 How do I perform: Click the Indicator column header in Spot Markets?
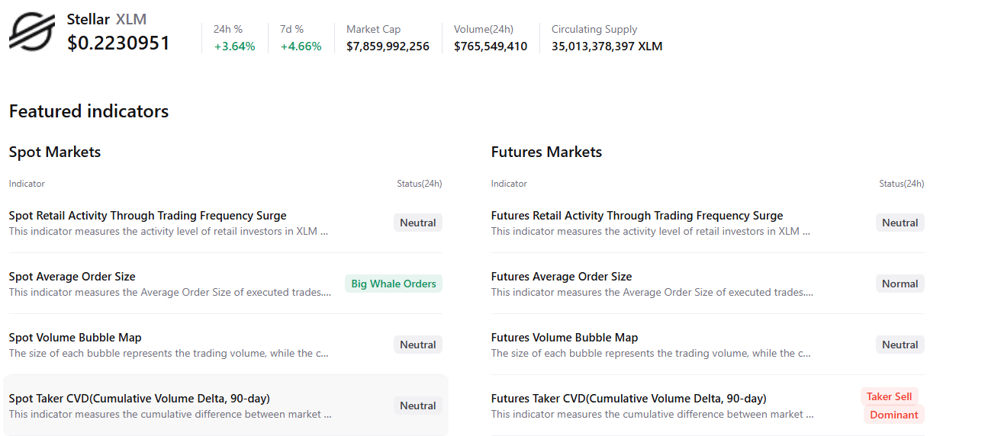(x=27, y=184)
